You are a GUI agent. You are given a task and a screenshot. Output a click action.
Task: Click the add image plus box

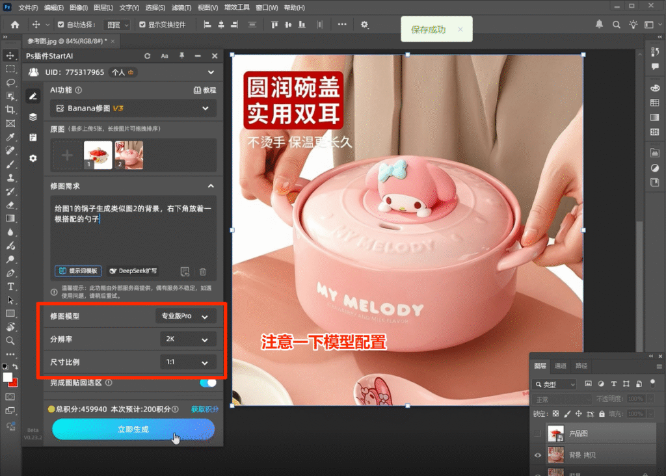tap(67, 155)
